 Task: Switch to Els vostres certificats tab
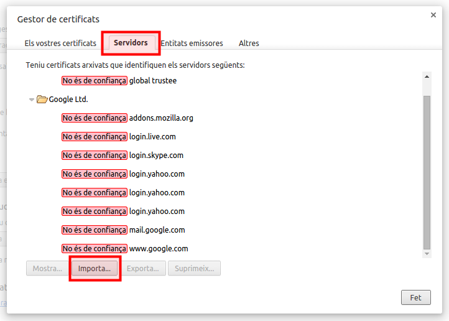(60, 44)
